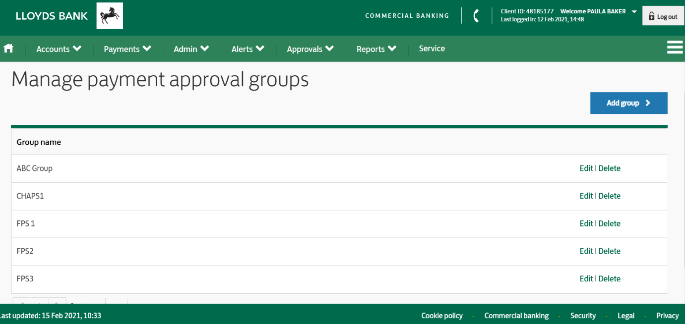This screenshot has width=685, height=324.
Task: Edit the CHAPS1 group
Action: tap(586, 196)
